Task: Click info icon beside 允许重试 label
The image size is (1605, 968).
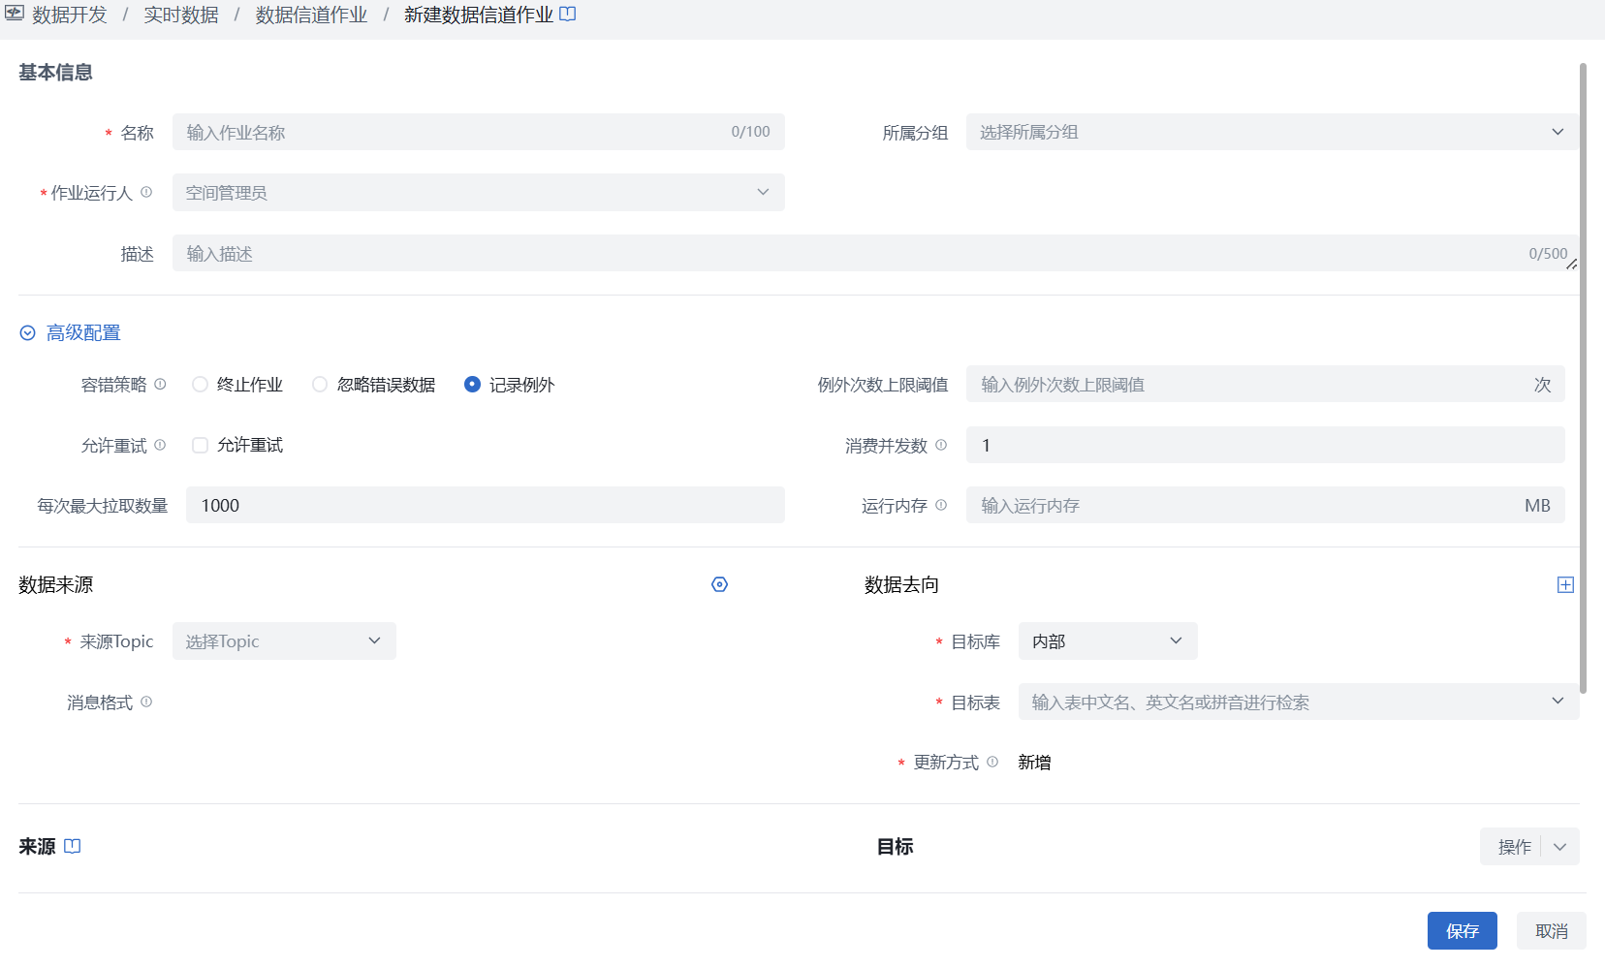Action: click(160, 445)
